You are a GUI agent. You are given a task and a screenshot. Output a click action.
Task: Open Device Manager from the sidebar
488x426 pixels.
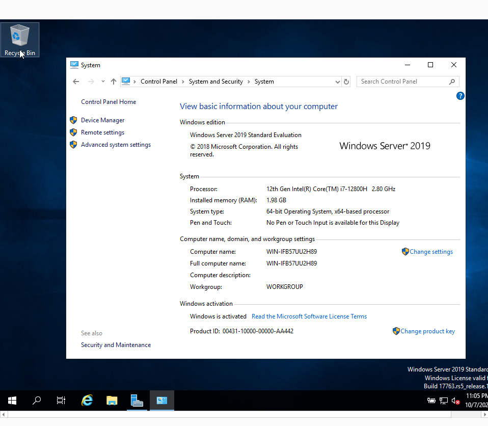tap(102, 120)
